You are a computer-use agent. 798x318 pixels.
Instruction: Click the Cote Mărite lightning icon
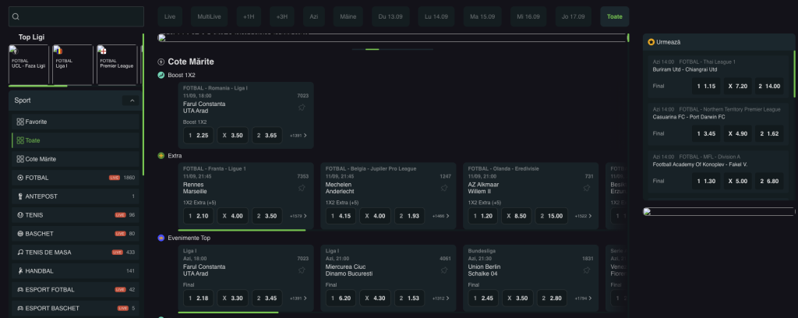(161, 62)
